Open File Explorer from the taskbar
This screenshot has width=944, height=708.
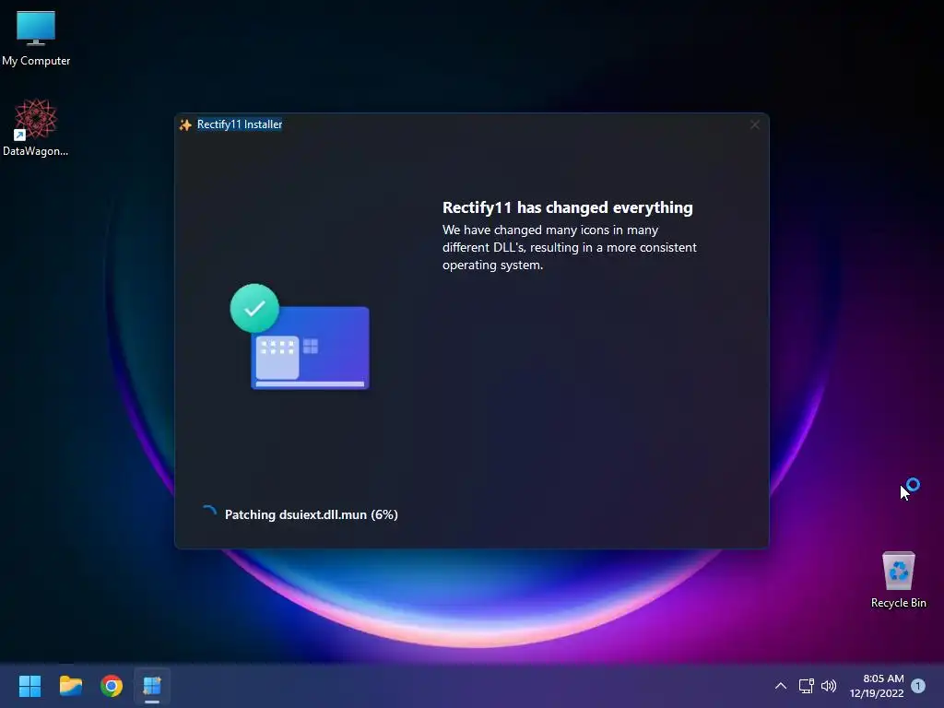(71, 686)
